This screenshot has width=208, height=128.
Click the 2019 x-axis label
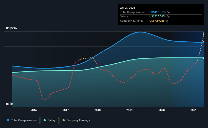point(129,110)
